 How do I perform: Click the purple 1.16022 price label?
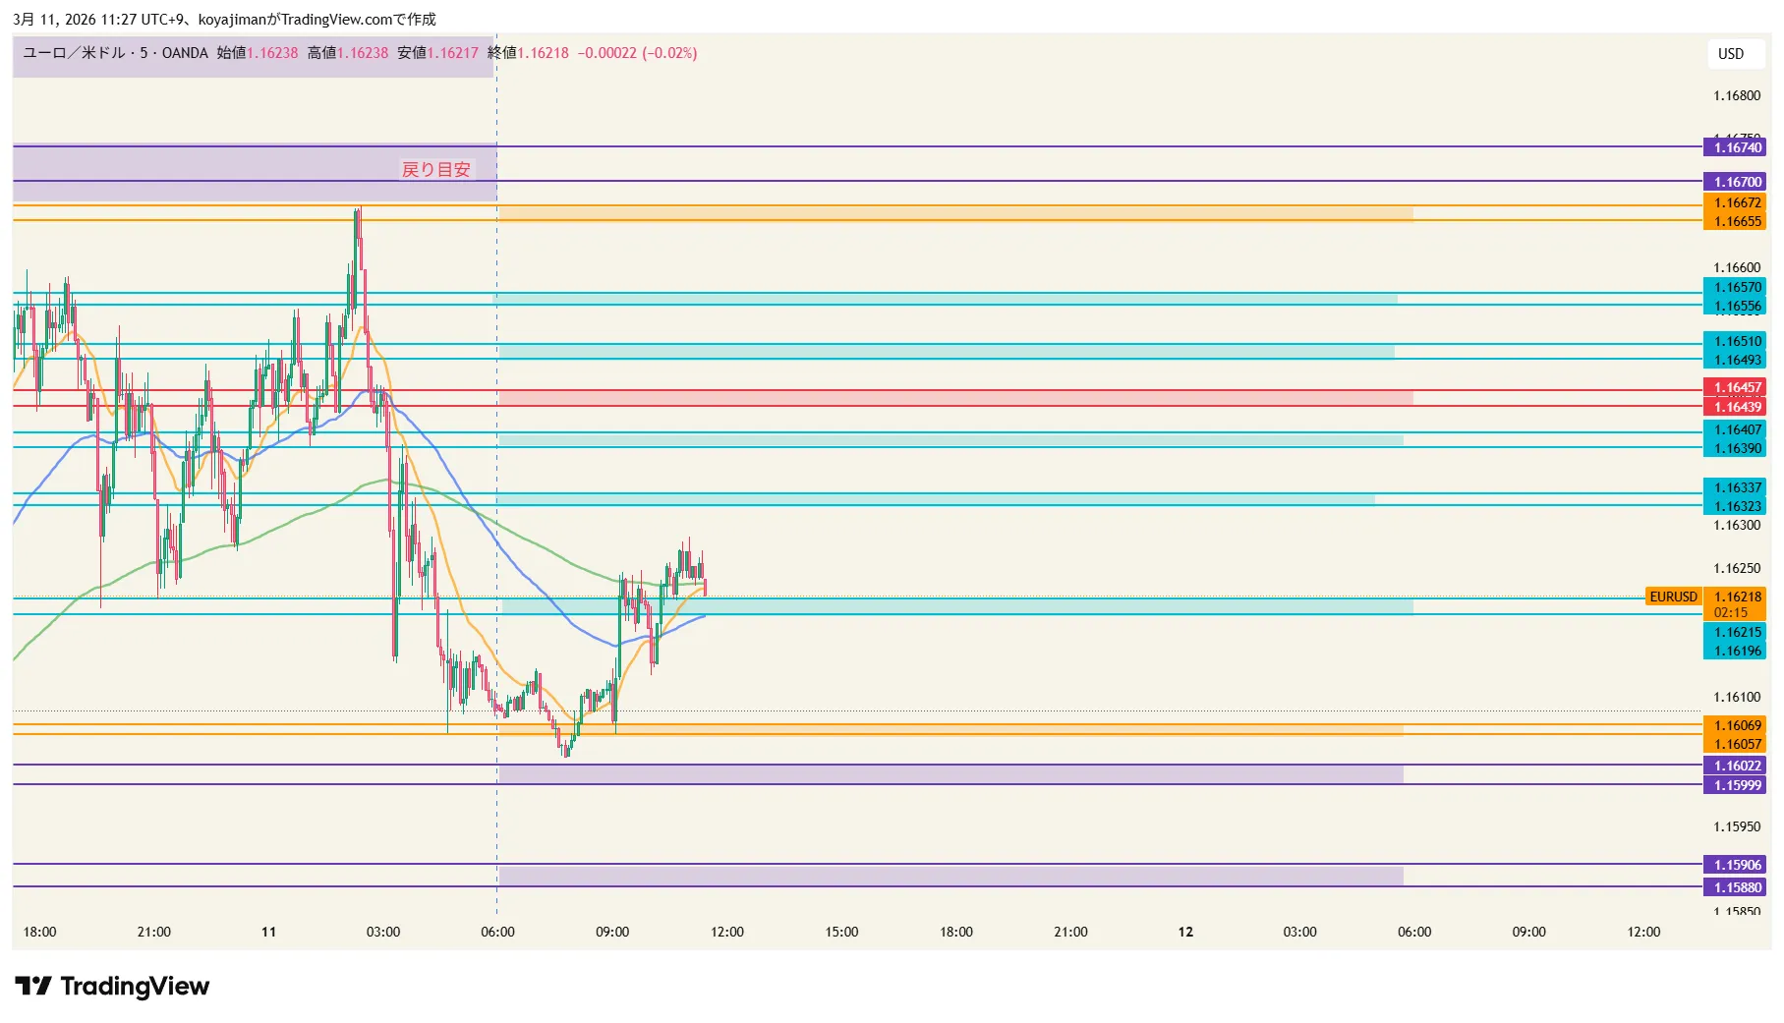1734,766
